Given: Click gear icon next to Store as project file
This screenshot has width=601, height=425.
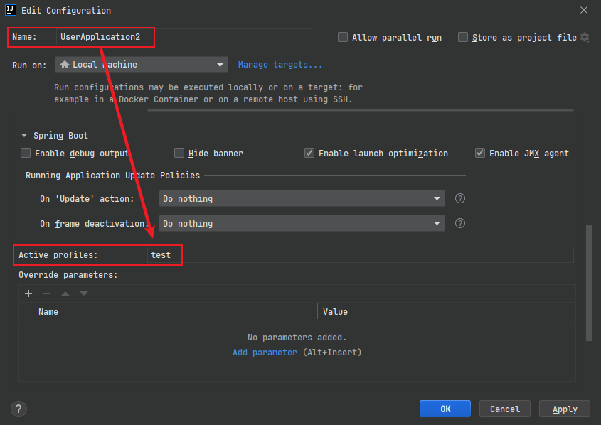Looking at the screenshot, I should (x=585, y=37).
